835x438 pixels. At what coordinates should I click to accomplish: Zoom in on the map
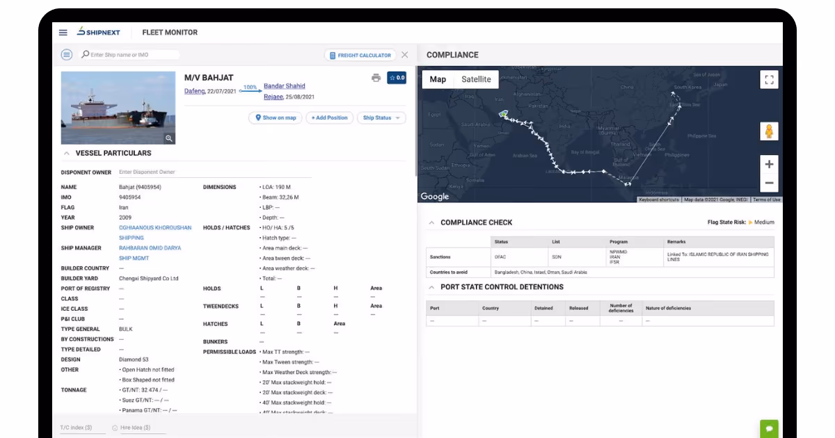[769, 165]
